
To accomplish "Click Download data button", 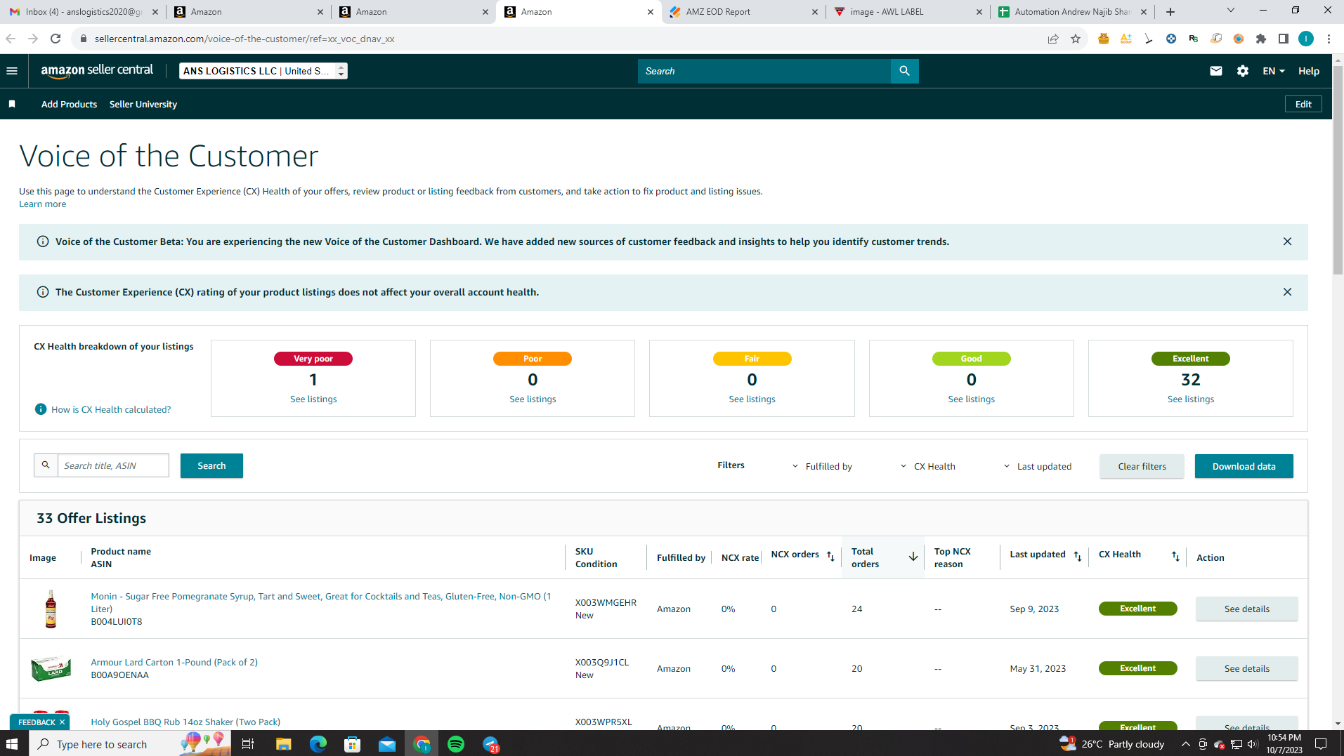I will pyautogui.click(x=1244, y=466).
